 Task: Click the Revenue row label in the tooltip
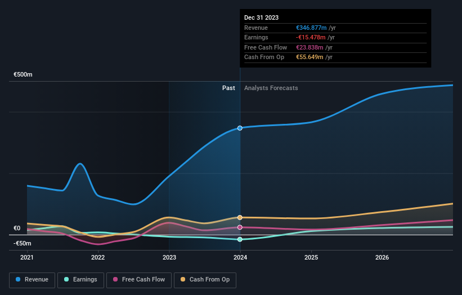(x=256, y=28)
